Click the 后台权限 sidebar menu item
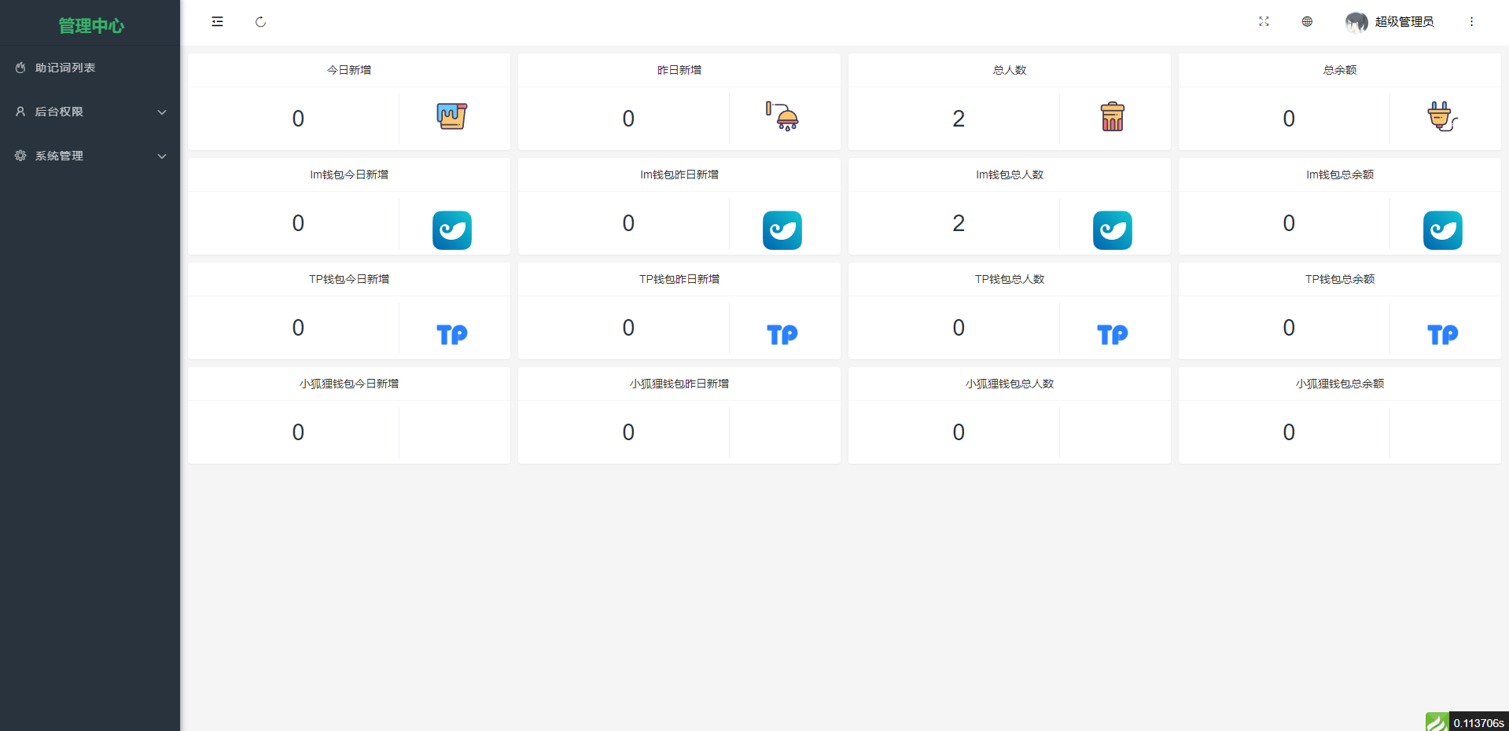 pos(90,112)
